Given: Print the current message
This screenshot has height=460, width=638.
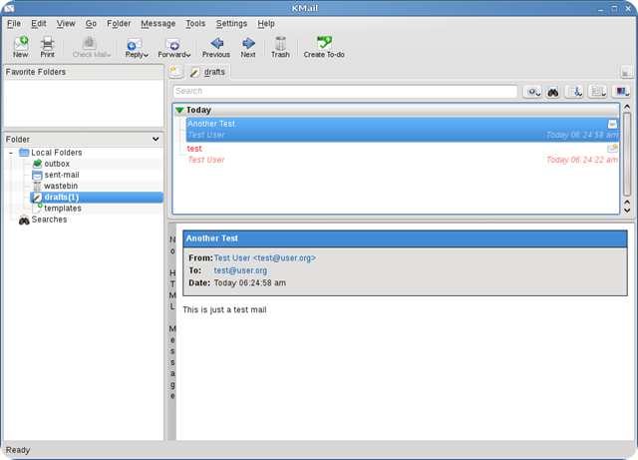Looking at the screenshot, I should pos(47,47).
